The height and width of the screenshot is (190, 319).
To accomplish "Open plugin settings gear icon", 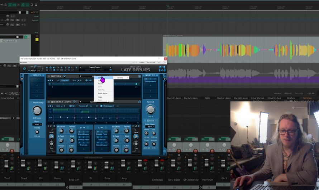I will point(51,67).
